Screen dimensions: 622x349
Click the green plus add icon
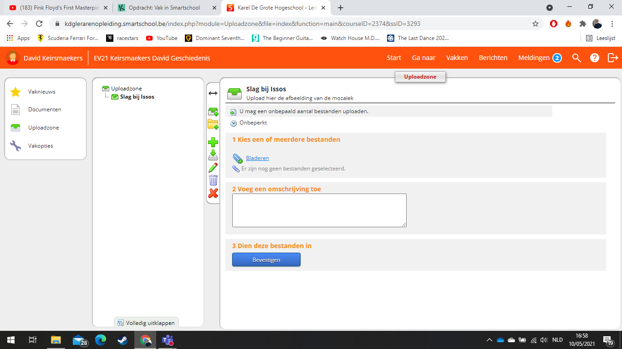click(x=213, y=143)
